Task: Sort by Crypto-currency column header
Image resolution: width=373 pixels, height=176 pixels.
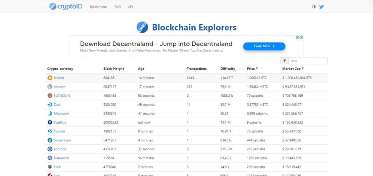Action: tap(60, 69)
